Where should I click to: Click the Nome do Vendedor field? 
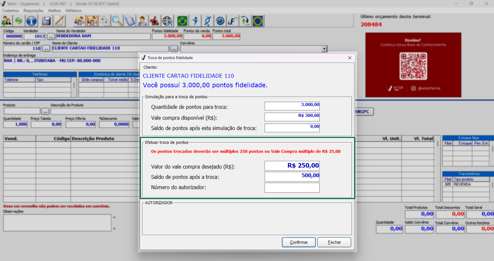click(103, 36)
